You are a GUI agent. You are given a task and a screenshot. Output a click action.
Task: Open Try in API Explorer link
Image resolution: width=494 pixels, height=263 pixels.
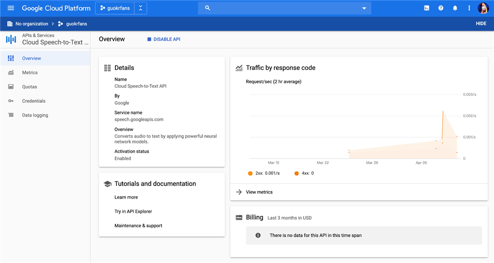[133, 211]
